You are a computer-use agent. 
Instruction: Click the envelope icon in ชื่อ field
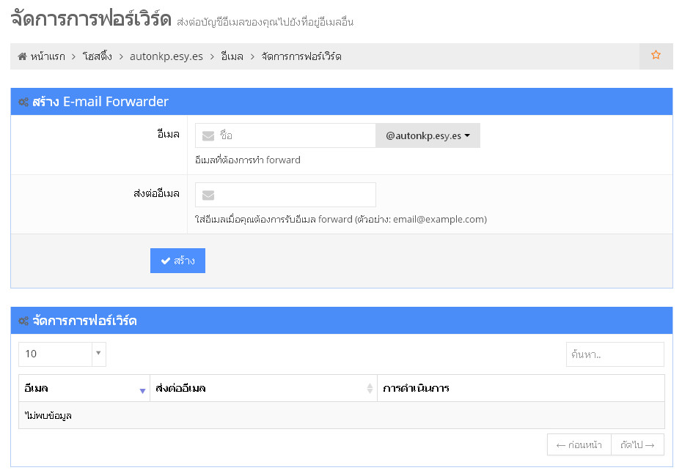208,135
